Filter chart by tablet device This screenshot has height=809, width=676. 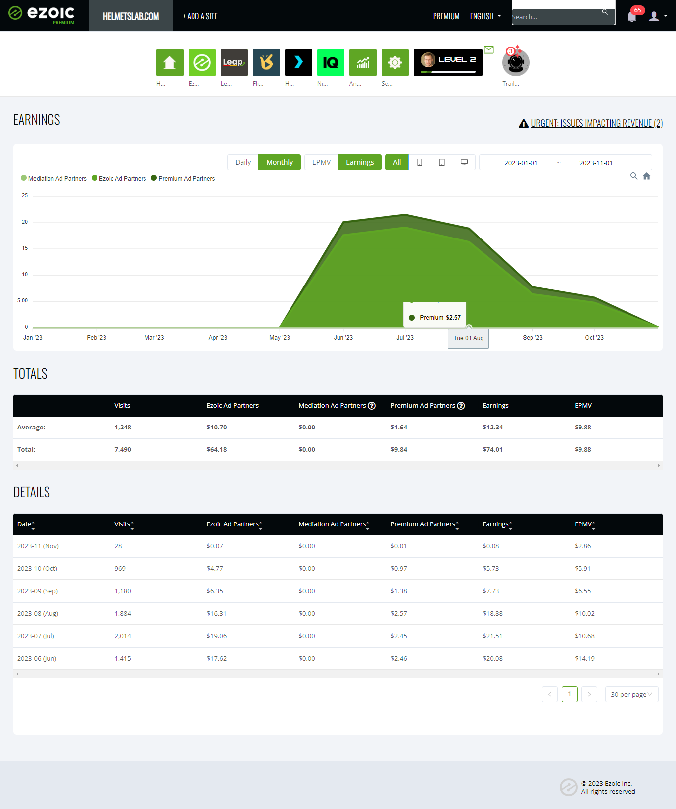442,162
